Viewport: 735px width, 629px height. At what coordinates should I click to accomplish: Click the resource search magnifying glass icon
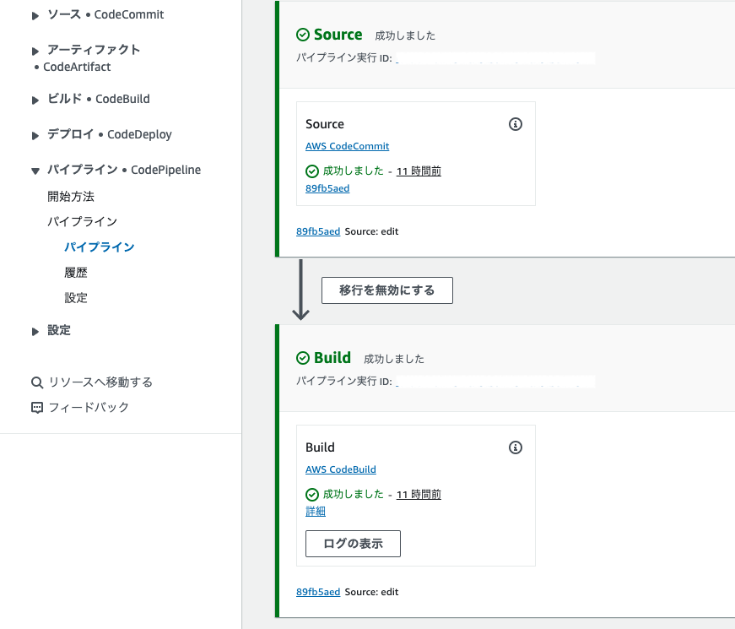pos(38,382)
